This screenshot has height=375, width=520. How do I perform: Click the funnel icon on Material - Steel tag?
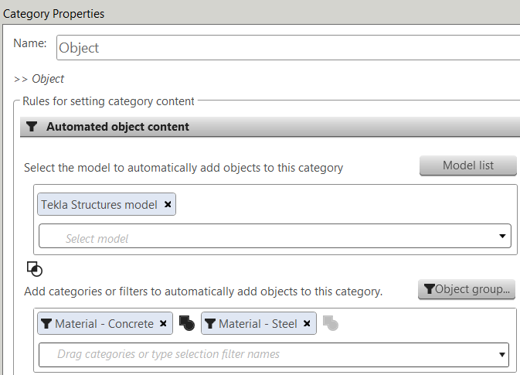coord(210,324)
